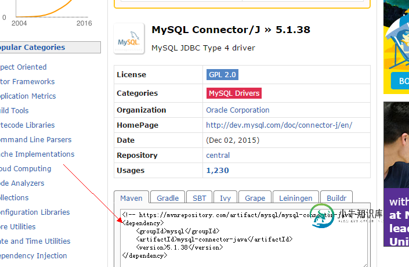Open the Date and Time Utilities category
The image size is (409, 267).
pyautogui.click(x=35, y=241)
